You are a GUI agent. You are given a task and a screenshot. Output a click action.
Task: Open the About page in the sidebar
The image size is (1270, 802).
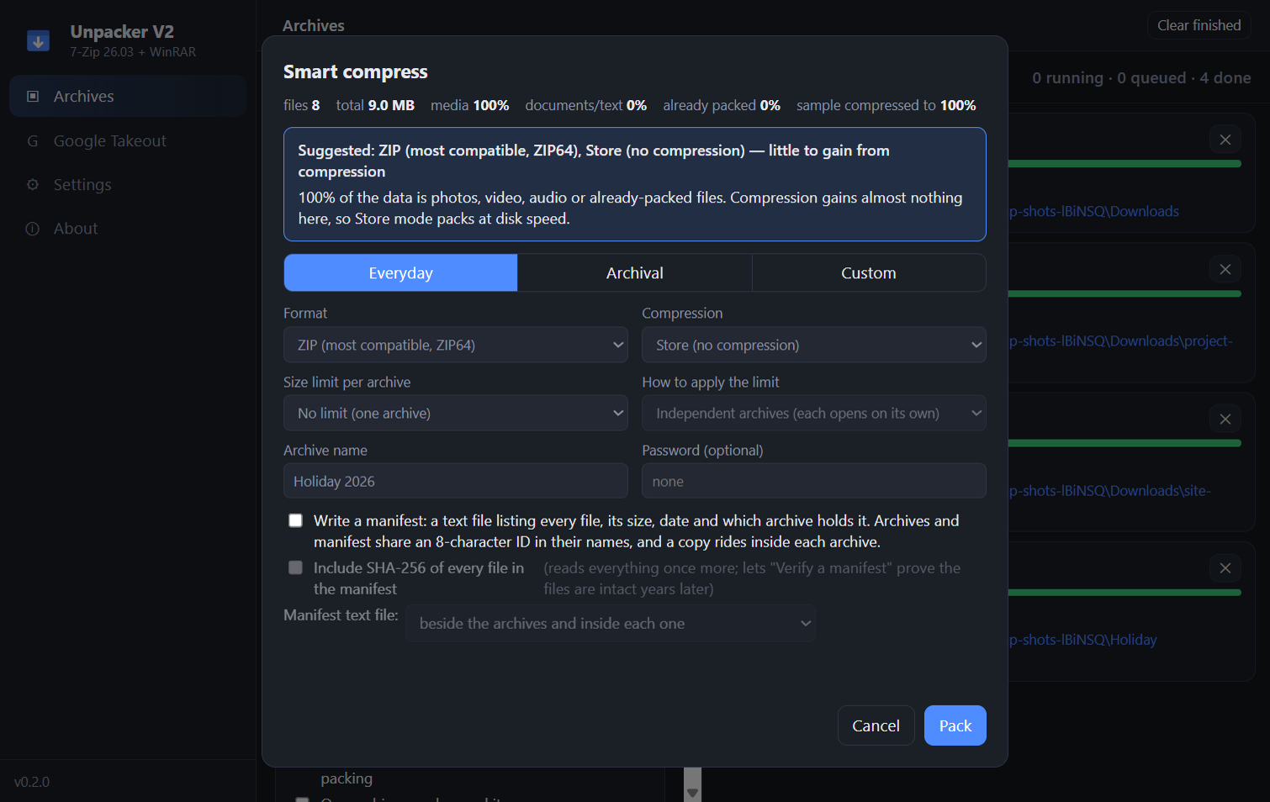(x=128, y=228)
